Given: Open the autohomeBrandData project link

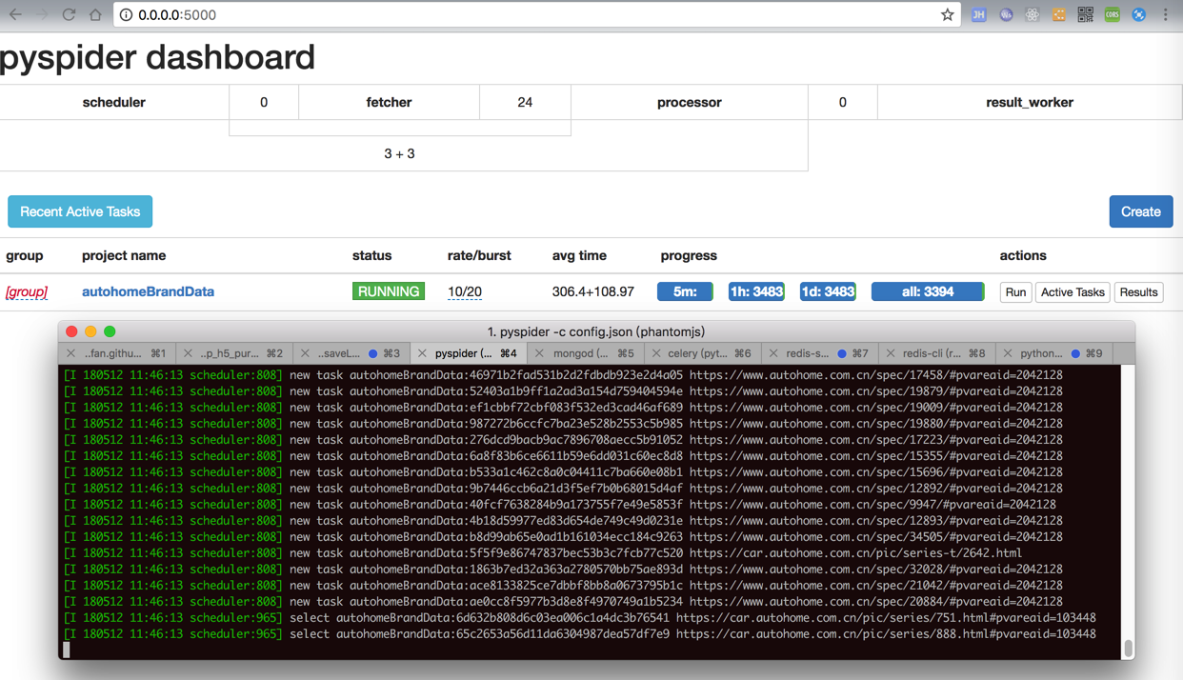Looking at the screenshot, I should click(x=148, y=291).
